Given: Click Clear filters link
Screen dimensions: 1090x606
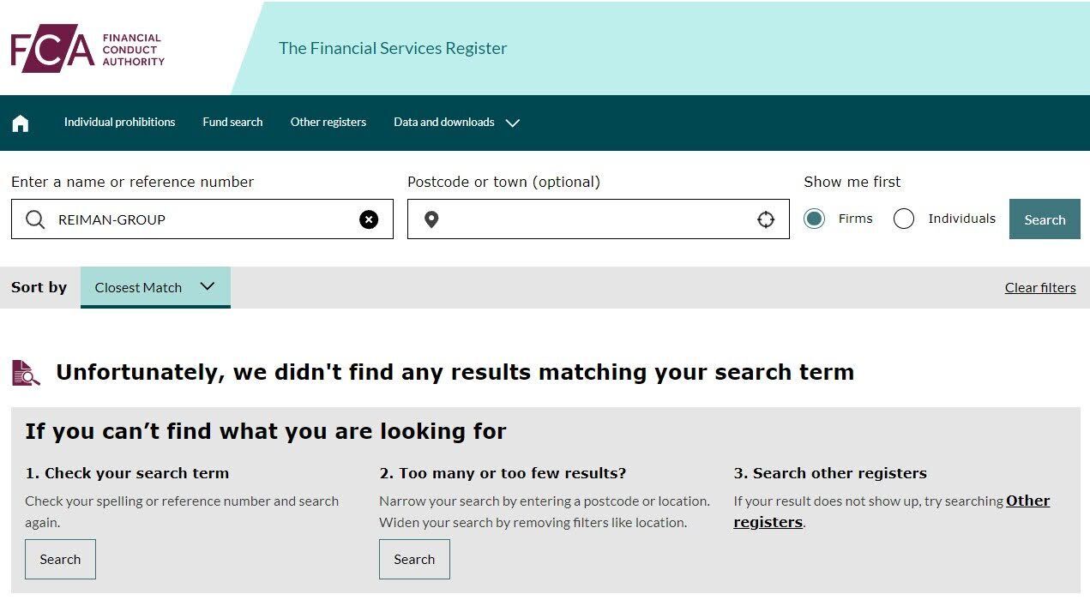Looking at the screenshot, I should [x=1039, y=288].
